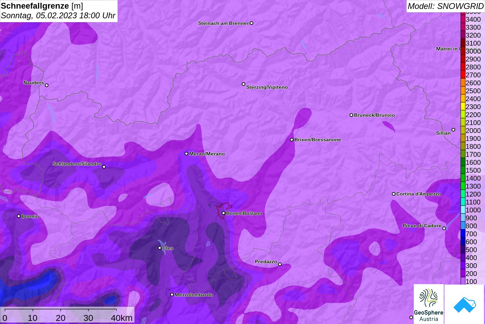Select the Brixen/Bressanone marker dot
The width and height of the screenshot is (485, 324).
[x=292, y=140]
